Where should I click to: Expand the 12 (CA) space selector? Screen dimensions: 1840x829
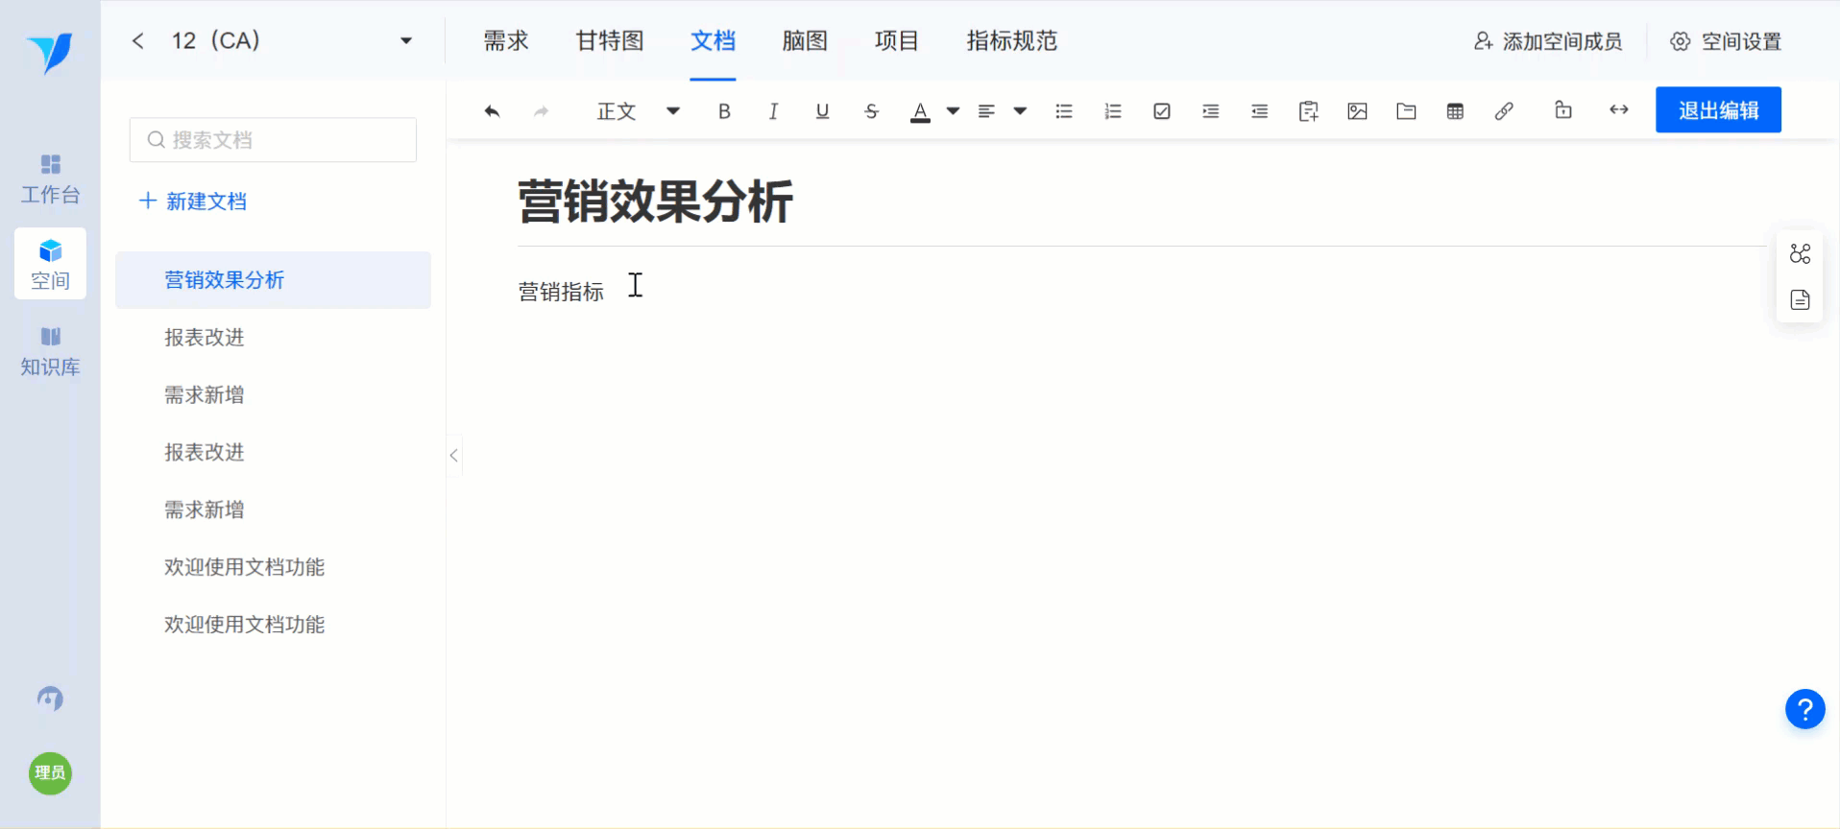pyautogui.click(x=406, y=40)
